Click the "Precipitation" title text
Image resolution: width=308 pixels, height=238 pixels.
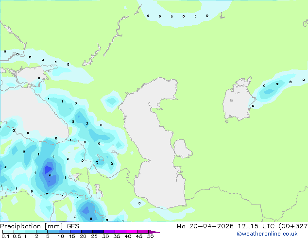coord(20,226)
